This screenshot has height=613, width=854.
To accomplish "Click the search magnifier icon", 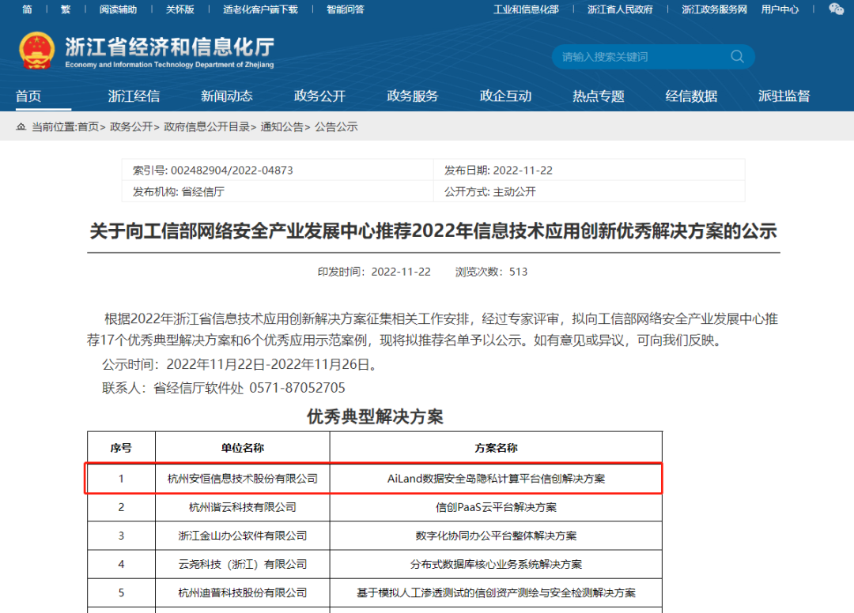I will click(x=737, y=57).
